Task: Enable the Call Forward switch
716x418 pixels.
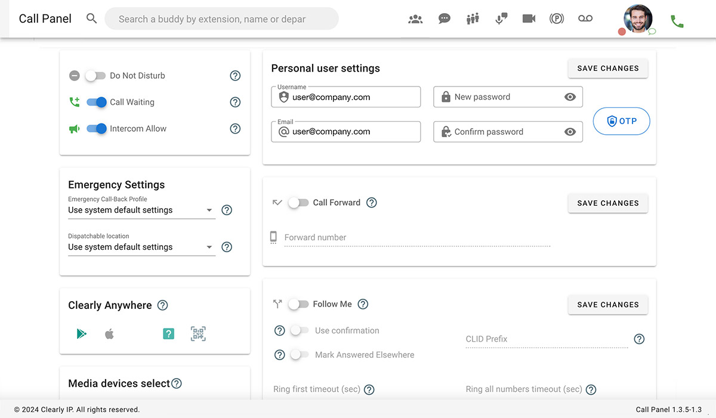Action: coord(298,203)
